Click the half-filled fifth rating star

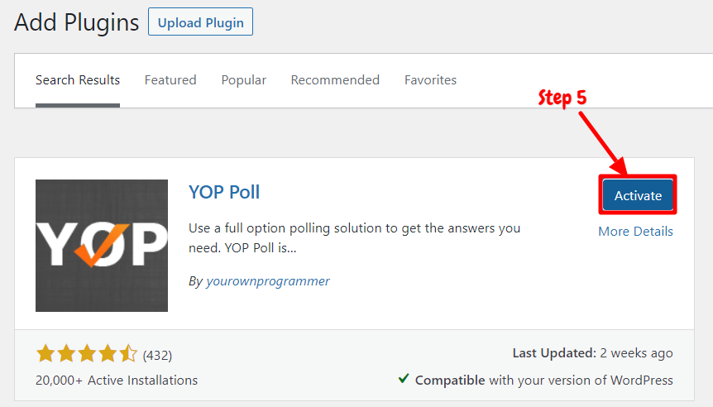(127, 353)
